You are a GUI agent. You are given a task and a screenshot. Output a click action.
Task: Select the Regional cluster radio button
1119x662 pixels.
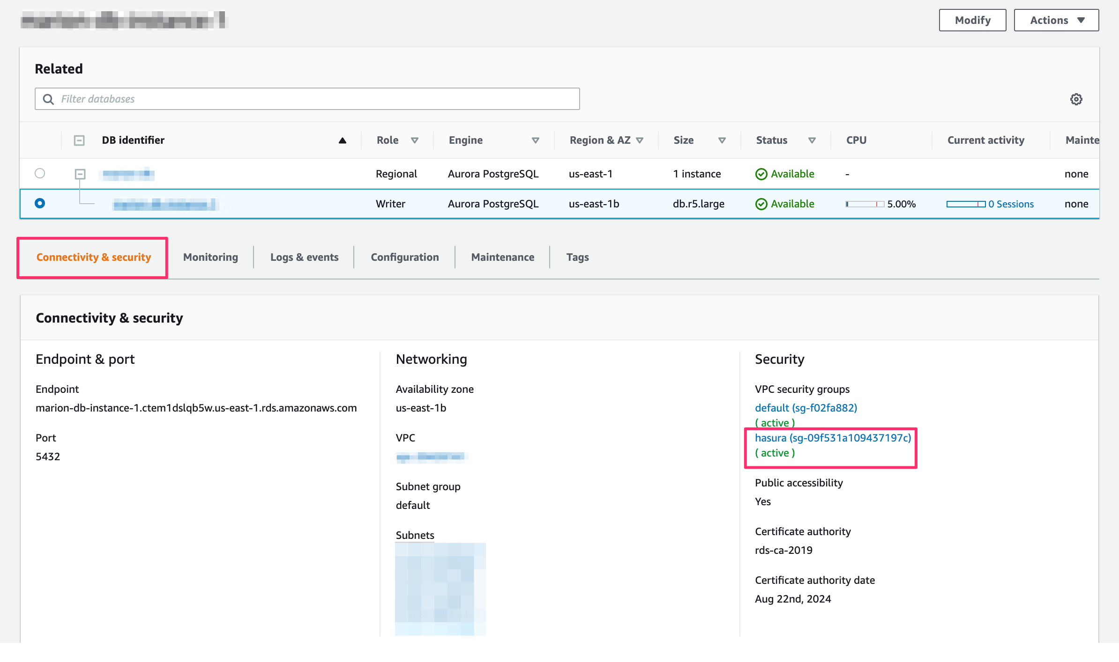40,173
